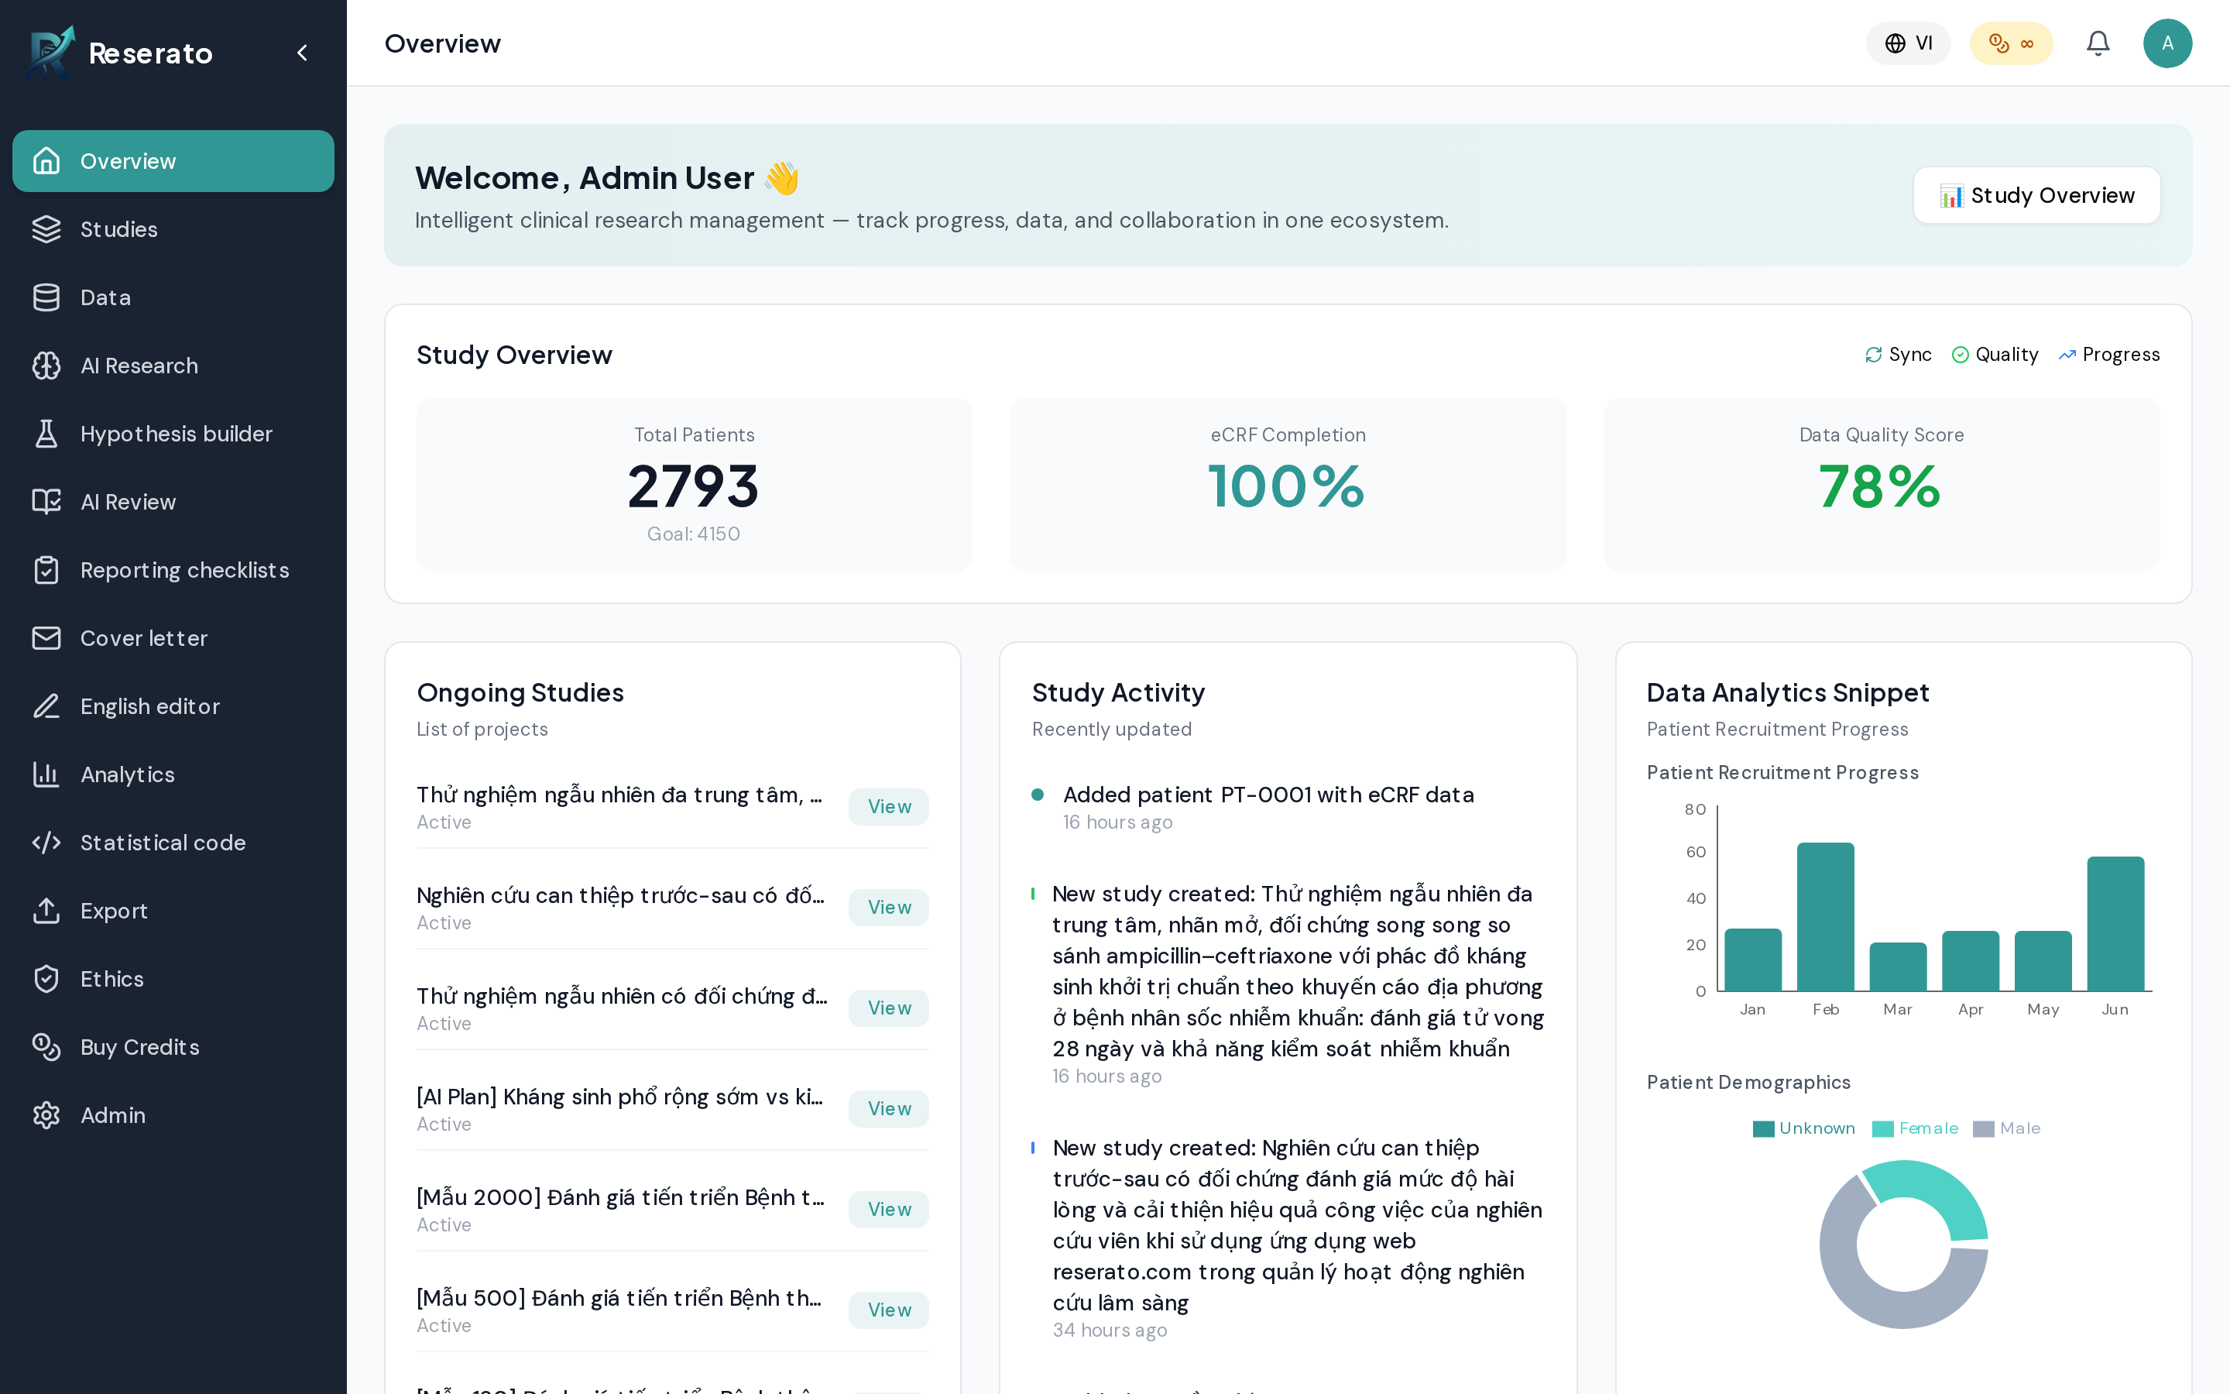Open Ethics menu entry
2230x1394 pixels.
coord(173,979)
